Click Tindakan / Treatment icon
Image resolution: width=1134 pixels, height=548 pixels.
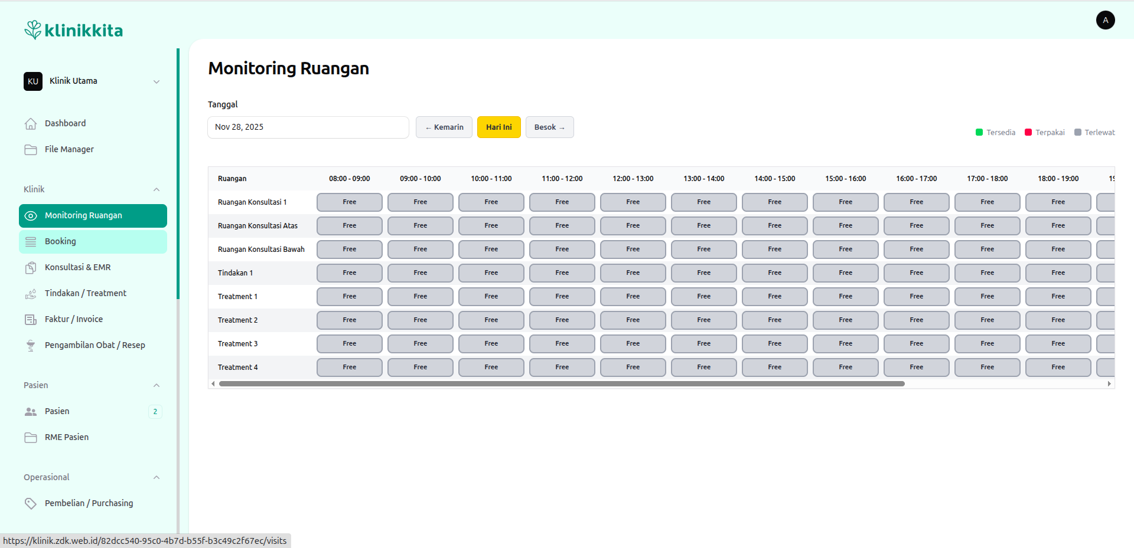pyautogui.click(x=31, y=294)
